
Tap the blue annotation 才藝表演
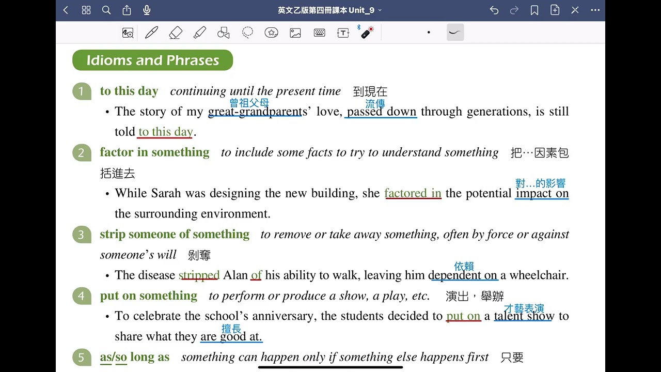tap(524, 308)
